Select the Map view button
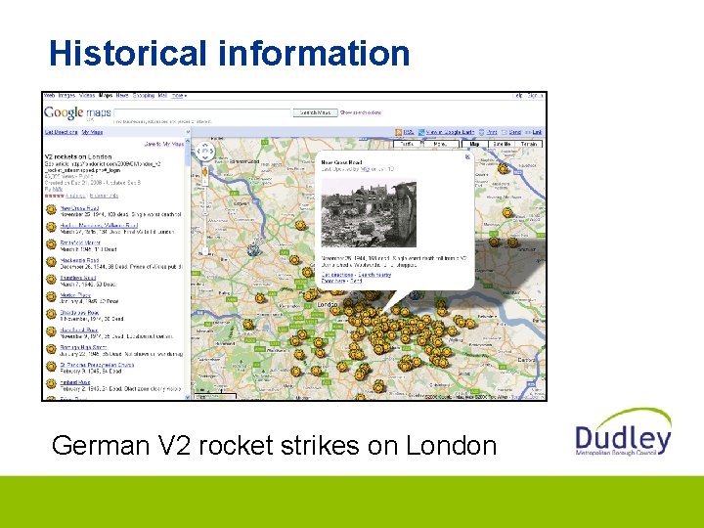Image resolution: width=704 pixels, height=528 pixels. (474, 144)
